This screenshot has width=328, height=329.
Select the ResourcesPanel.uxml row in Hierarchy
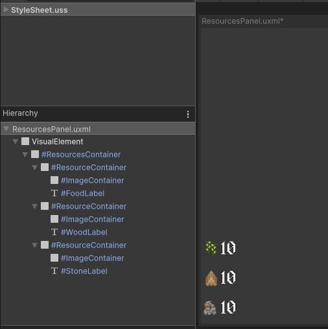tap(98, 129)
